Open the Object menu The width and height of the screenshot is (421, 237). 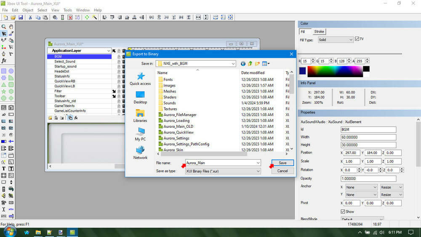(28, 10)
